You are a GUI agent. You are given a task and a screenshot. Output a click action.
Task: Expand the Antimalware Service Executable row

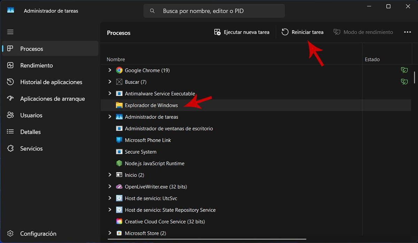point(110,93)
